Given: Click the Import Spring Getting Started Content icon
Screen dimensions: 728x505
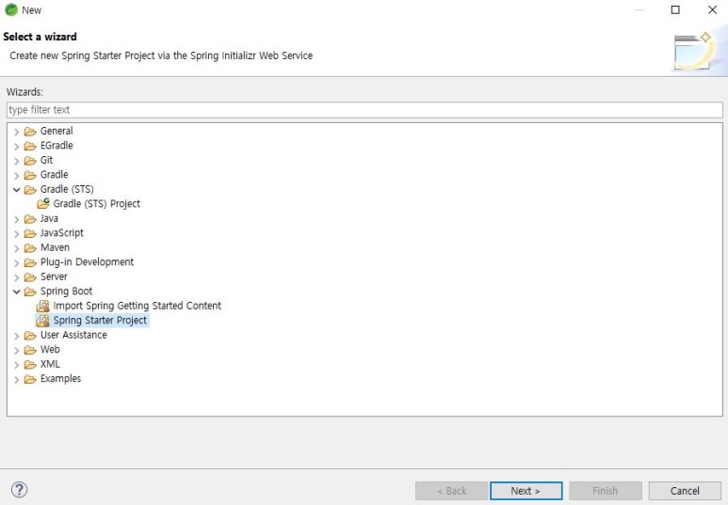Looking at the screenshot, I should [x=43, y=306].
